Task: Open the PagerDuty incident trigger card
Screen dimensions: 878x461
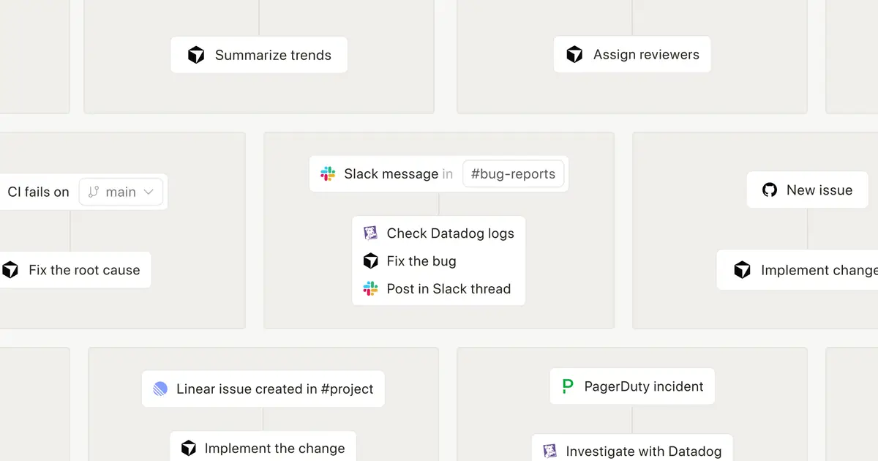Action: (x=632, y=386)
